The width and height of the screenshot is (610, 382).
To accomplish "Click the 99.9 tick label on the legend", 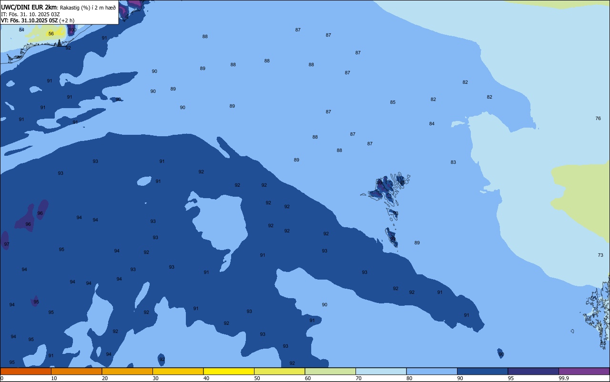I will [564, 378].
